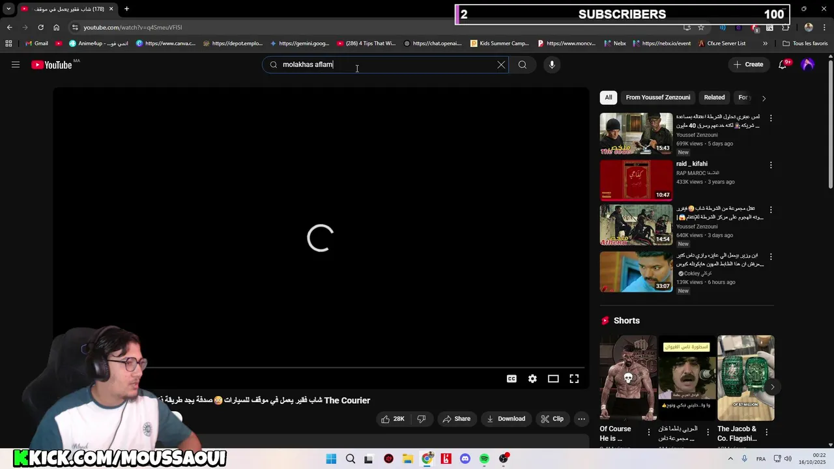The width and height of the screenshot is (834, 469).
Task: Open the 15:43 recommended video thumbnail
Action: point(636,134)
